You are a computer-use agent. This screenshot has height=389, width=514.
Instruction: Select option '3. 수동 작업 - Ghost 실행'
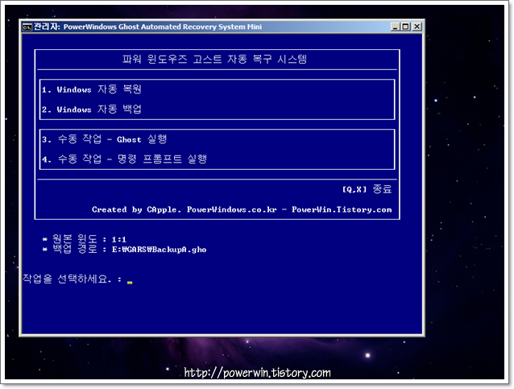tap(104, 139)
